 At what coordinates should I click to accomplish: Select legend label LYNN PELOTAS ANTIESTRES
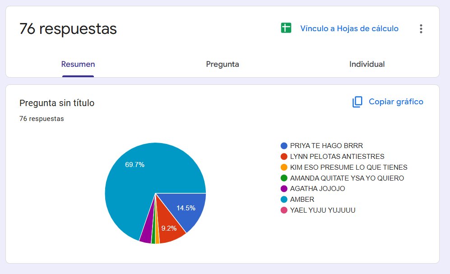[x=337, y=157]
